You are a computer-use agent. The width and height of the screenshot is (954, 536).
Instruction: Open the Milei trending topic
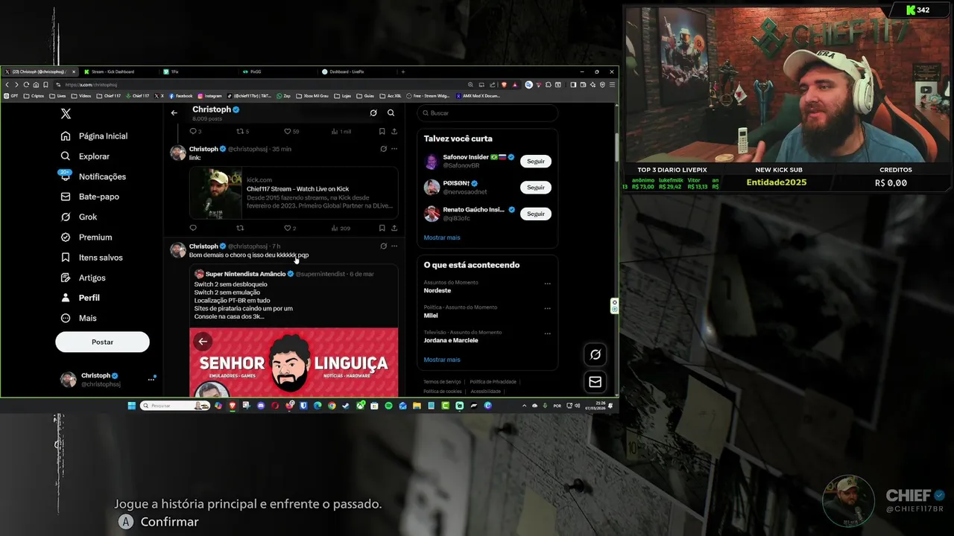pyautogui.click(x=431, y=316)
